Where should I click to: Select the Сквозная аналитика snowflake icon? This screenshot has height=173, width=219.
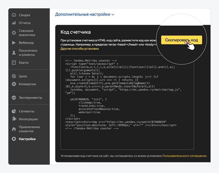tap(14, 33)
